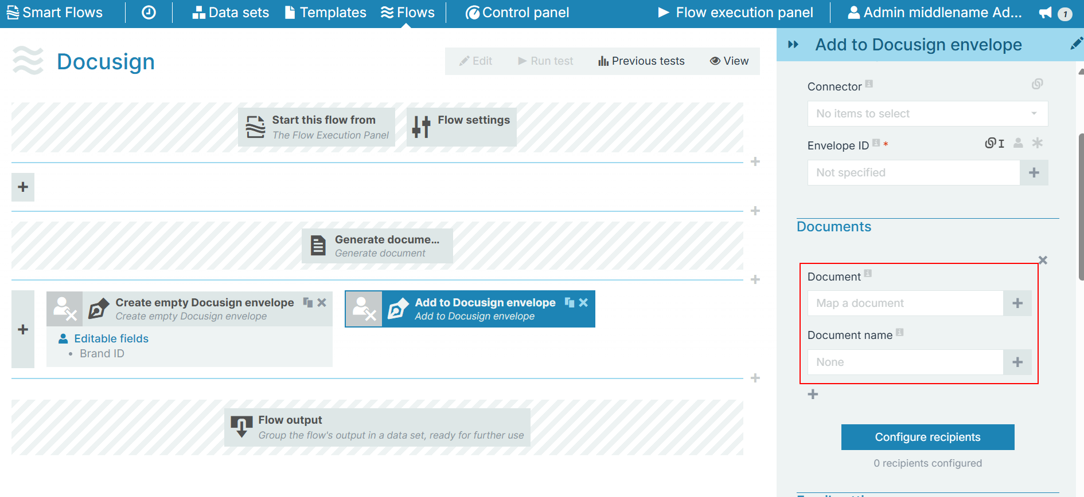Open Admin user account menu
Image resolution: width=1084 pixels, height=497 pixels.
(x=935, y=13)
